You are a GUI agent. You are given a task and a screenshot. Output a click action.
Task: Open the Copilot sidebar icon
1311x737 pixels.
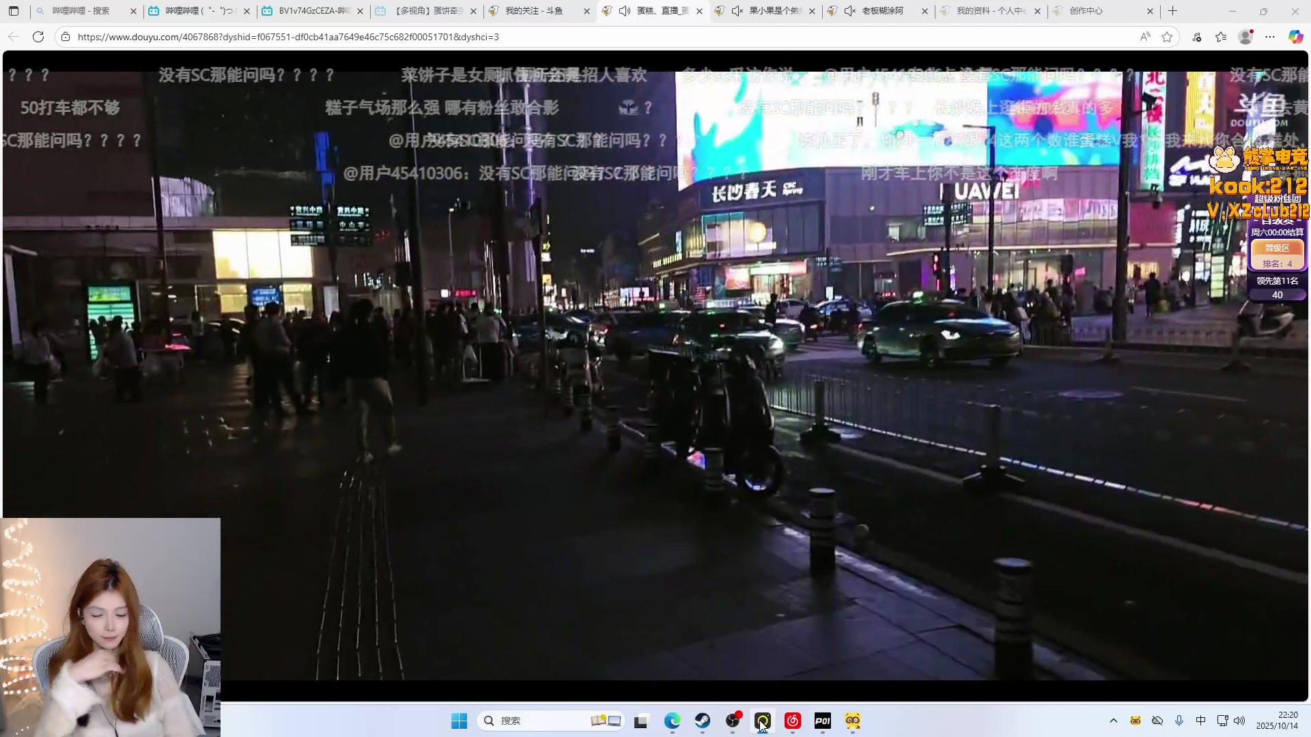(1295, 37)
